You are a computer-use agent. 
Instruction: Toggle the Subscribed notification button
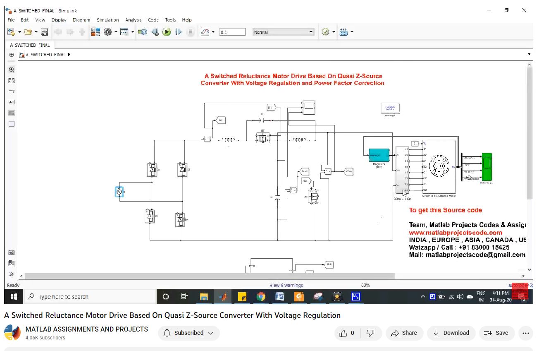[188, 333]
